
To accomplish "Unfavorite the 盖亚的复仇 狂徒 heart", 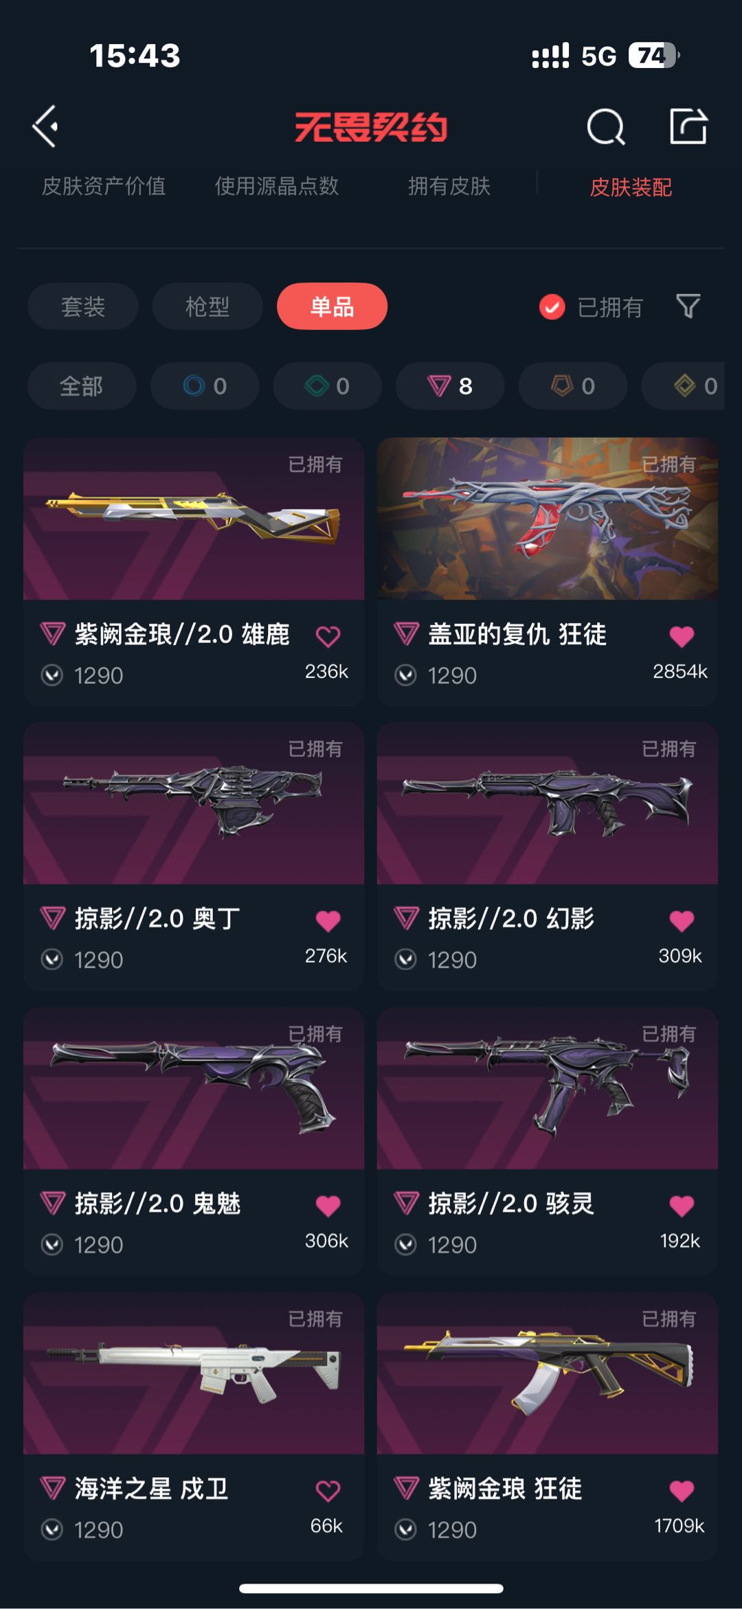I will coord(682,636).
